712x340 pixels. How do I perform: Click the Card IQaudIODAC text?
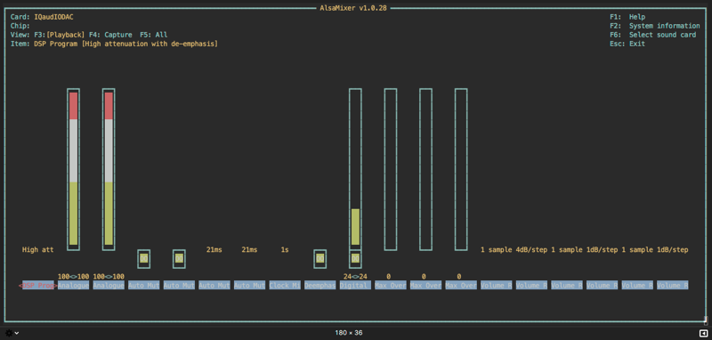click(x=42, y=17)
